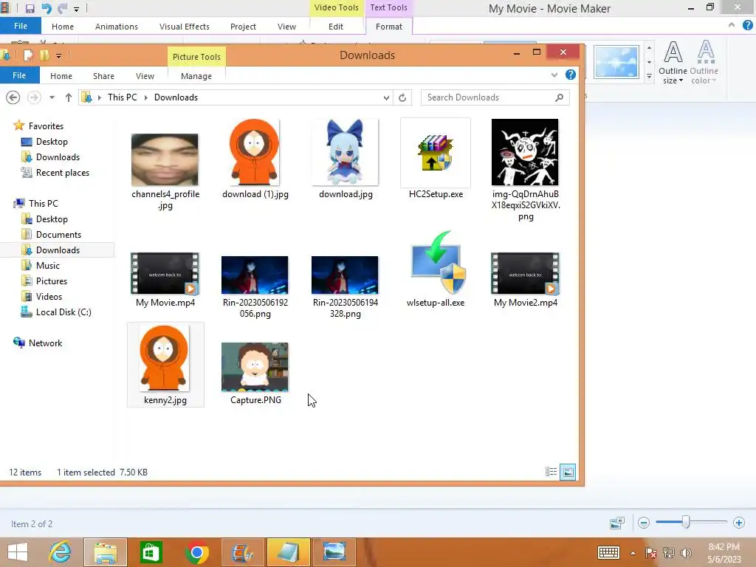
Task: Open Share tab in Downloads window
Action: [x=103, y=76]
